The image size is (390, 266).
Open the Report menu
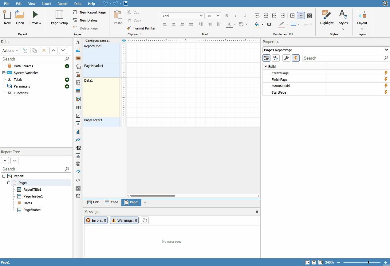pos(63,4)
